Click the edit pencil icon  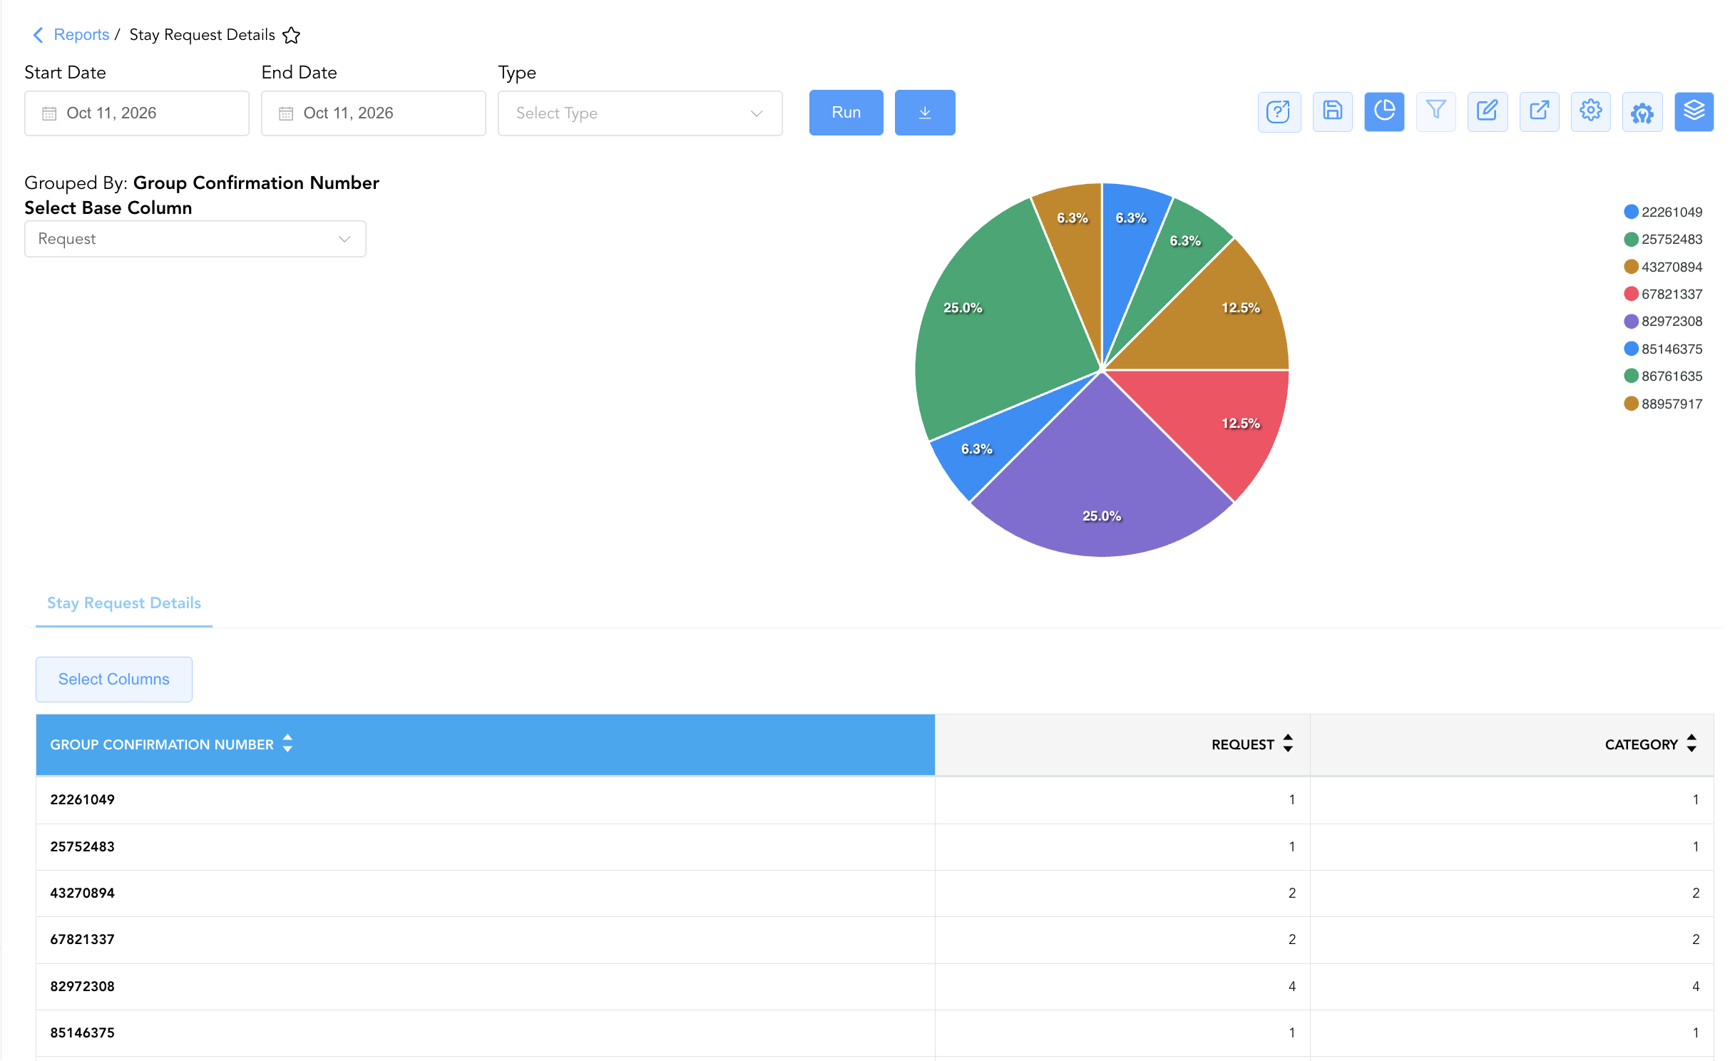tap(1488, 112)
